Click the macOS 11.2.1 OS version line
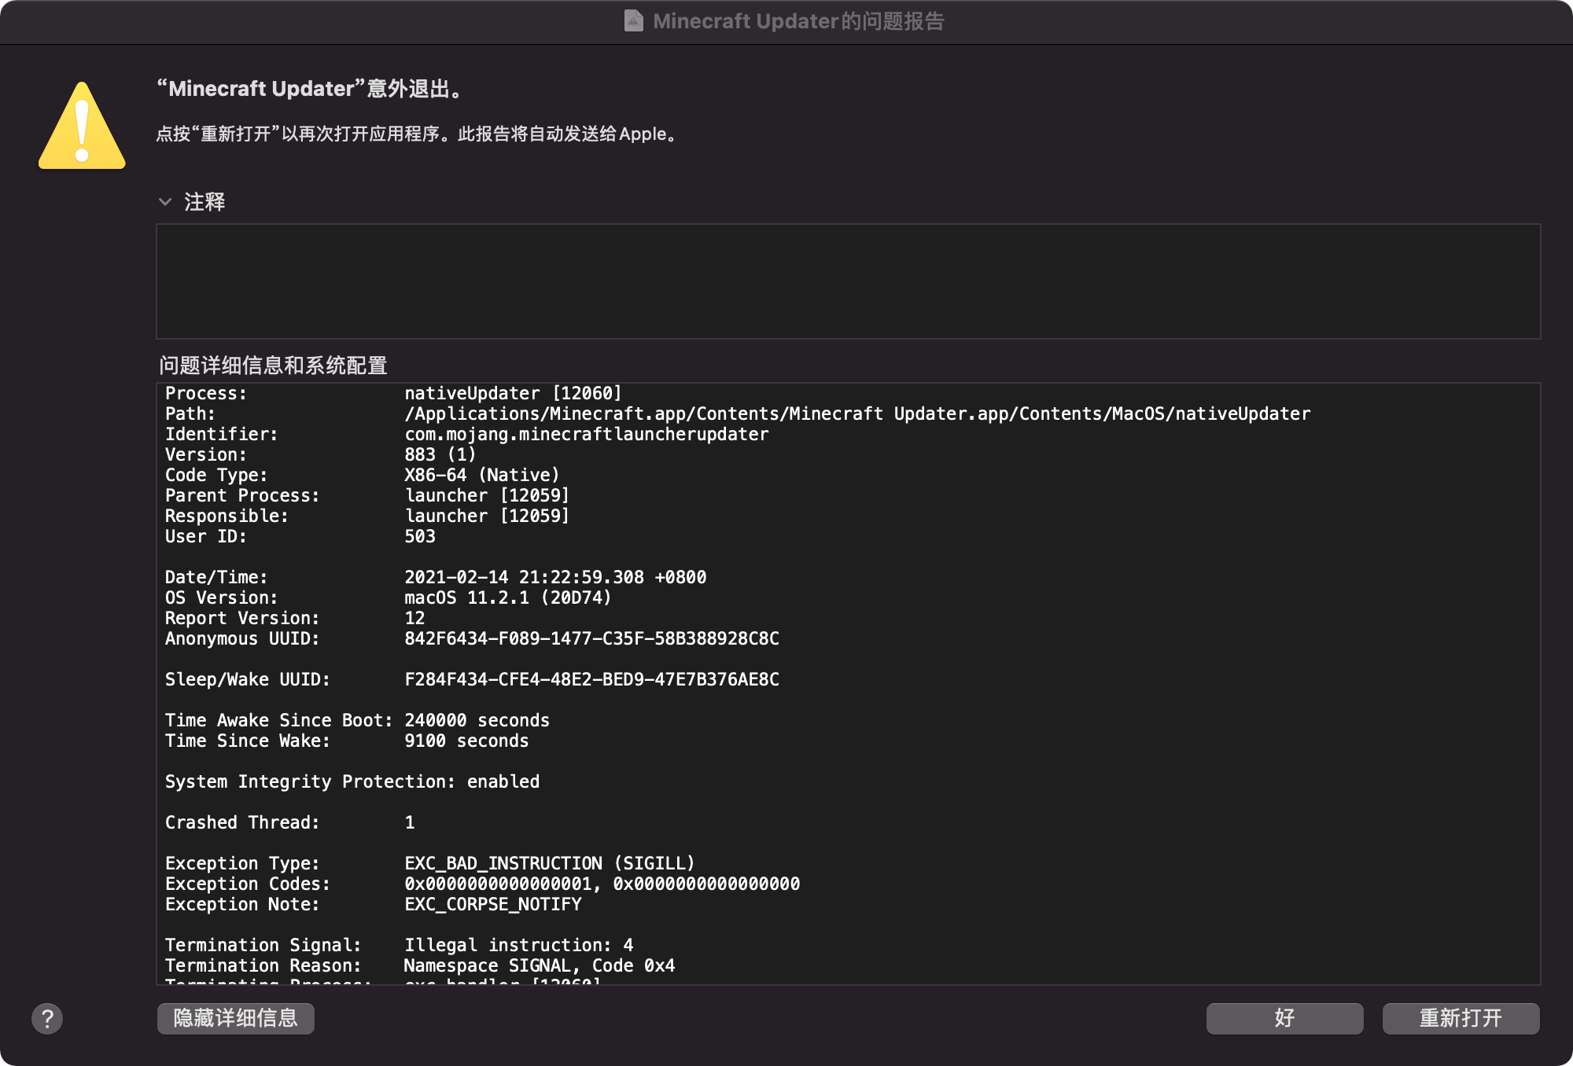Screen dimensions: 1573x1066 (x=507, y=598)
